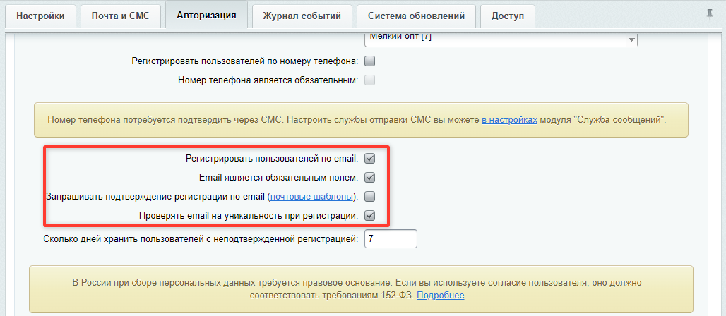Uncheck Регистрировать пользователей по email
This screenshot has width=726, height=316.
[369, 158]
